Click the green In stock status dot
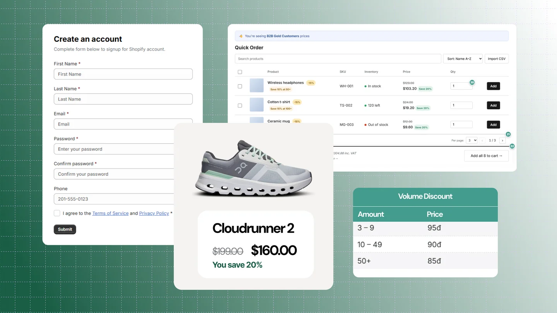Screen dimensions: 557x313 pos(366,86)
